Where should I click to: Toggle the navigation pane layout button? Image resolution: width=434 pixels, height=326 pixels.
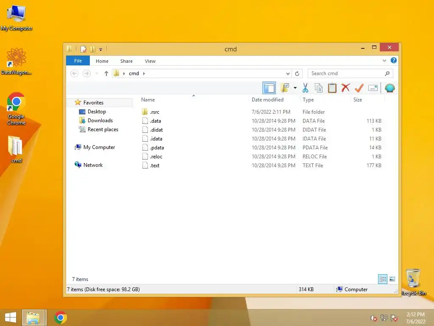[269, 88]
